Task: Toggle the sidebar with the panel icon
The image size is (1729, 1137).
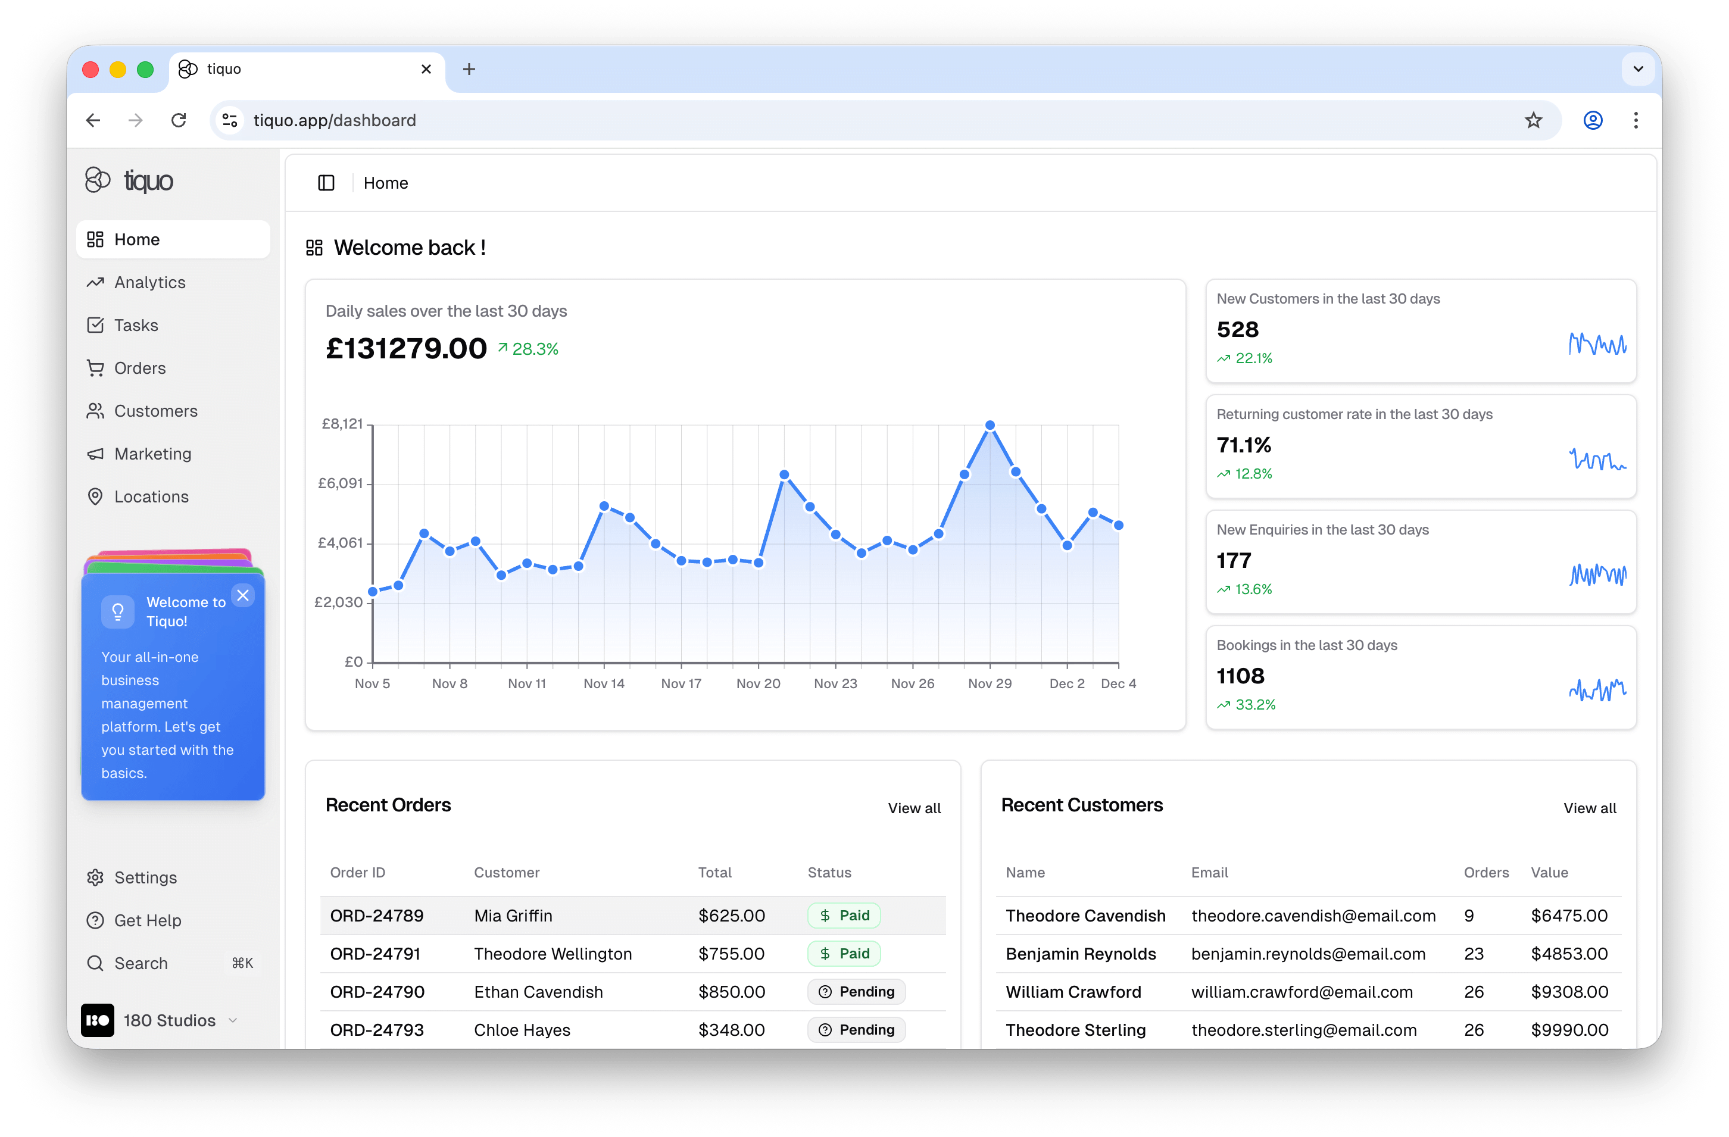Action: [326, 182]
